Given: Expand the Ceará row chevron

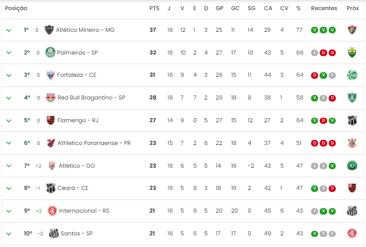Looking at the screenshot, I should pos(9,188).
